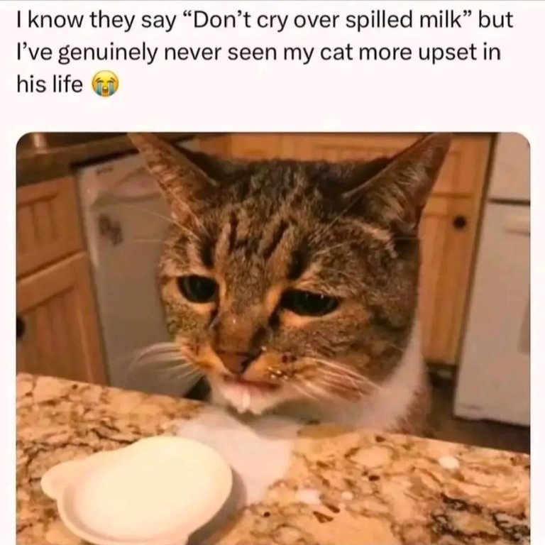This screenshot has height=545, width=545.
Task: Click the cat's right eye
Action: [310, 302]
